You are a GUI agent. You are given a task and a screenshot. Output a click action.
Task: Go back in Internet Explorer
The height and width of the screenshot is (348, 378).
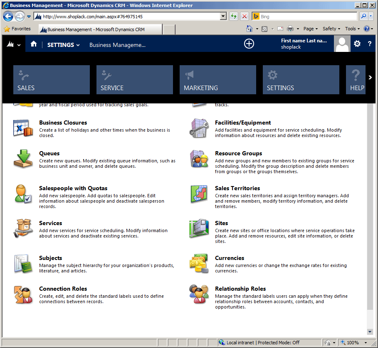coord(8,16)
